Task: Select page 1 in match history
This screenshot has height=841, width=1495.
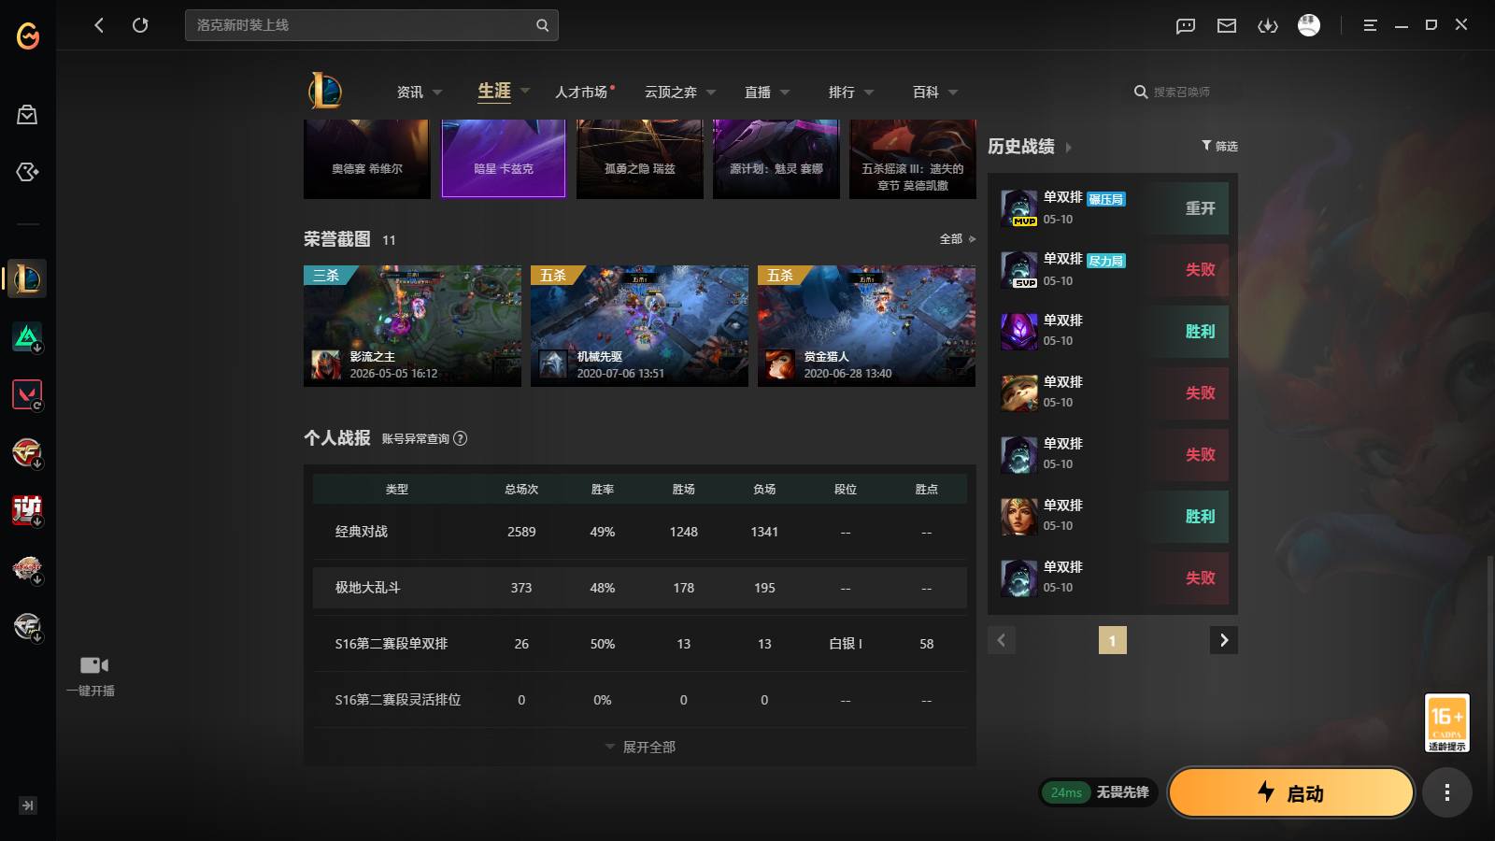Action: [1112, 640]
